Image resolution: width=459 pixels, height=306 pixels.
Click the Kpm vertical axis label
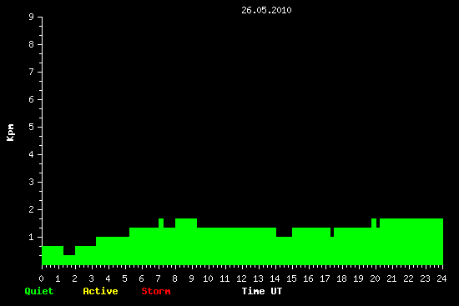10,133
